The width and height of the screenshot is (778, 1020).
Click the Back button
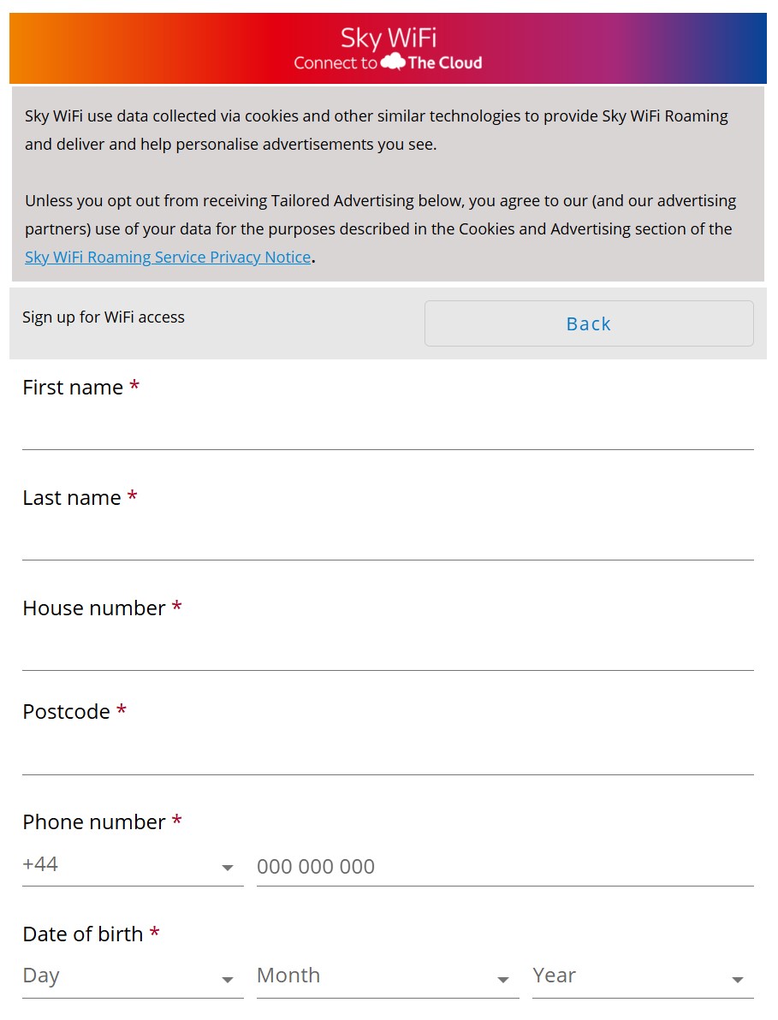pyautogui.click(x=589, y=323)
